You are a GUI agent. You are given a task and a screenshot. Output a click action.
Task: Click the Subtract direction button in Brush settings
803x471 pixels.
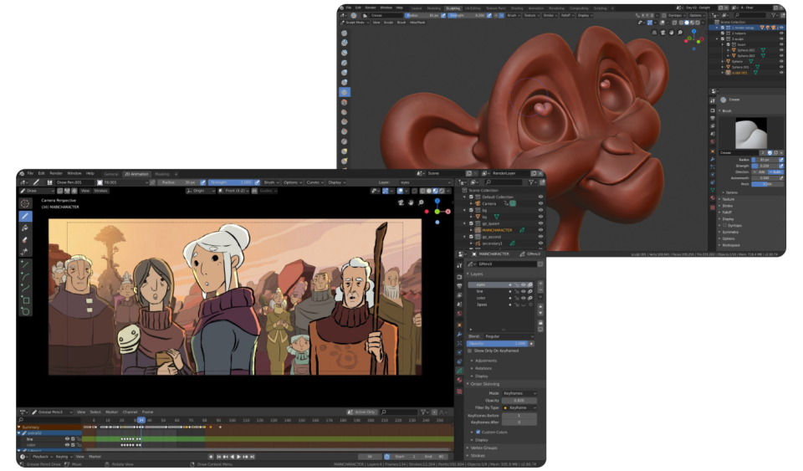777,172
